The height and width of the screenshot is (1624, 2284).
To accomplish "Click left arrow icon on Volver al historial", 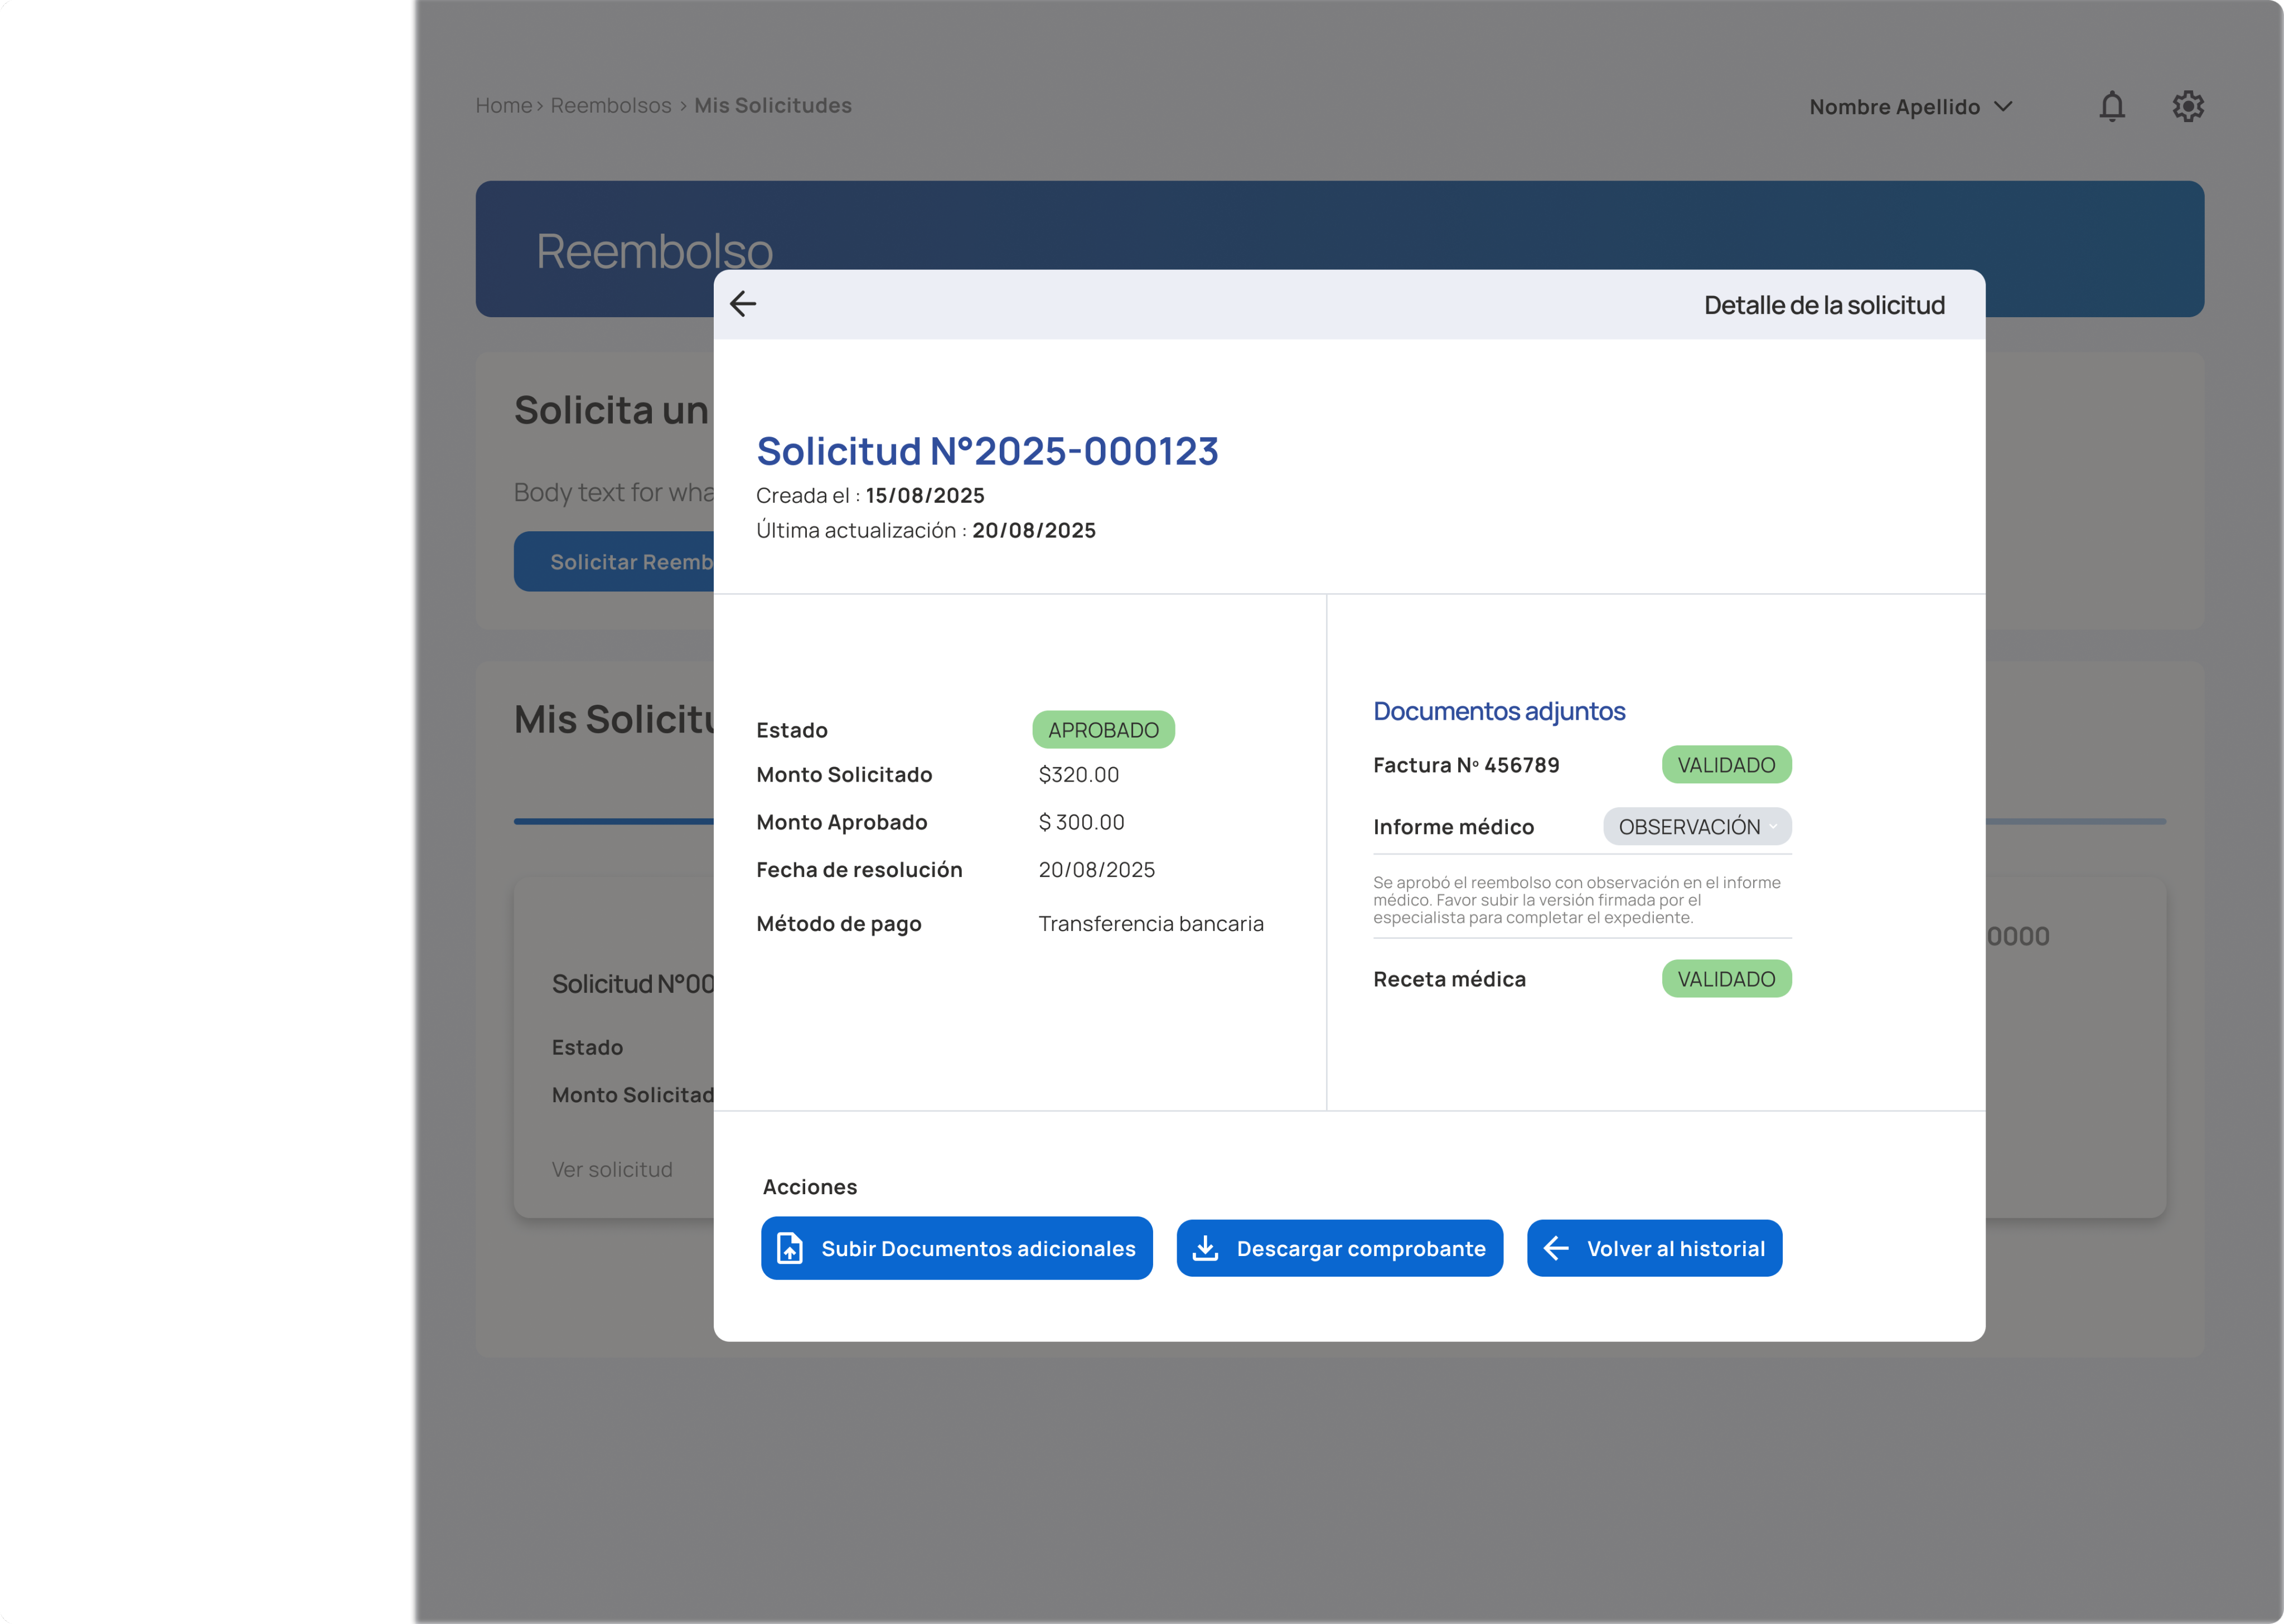I will 1556,1248.
